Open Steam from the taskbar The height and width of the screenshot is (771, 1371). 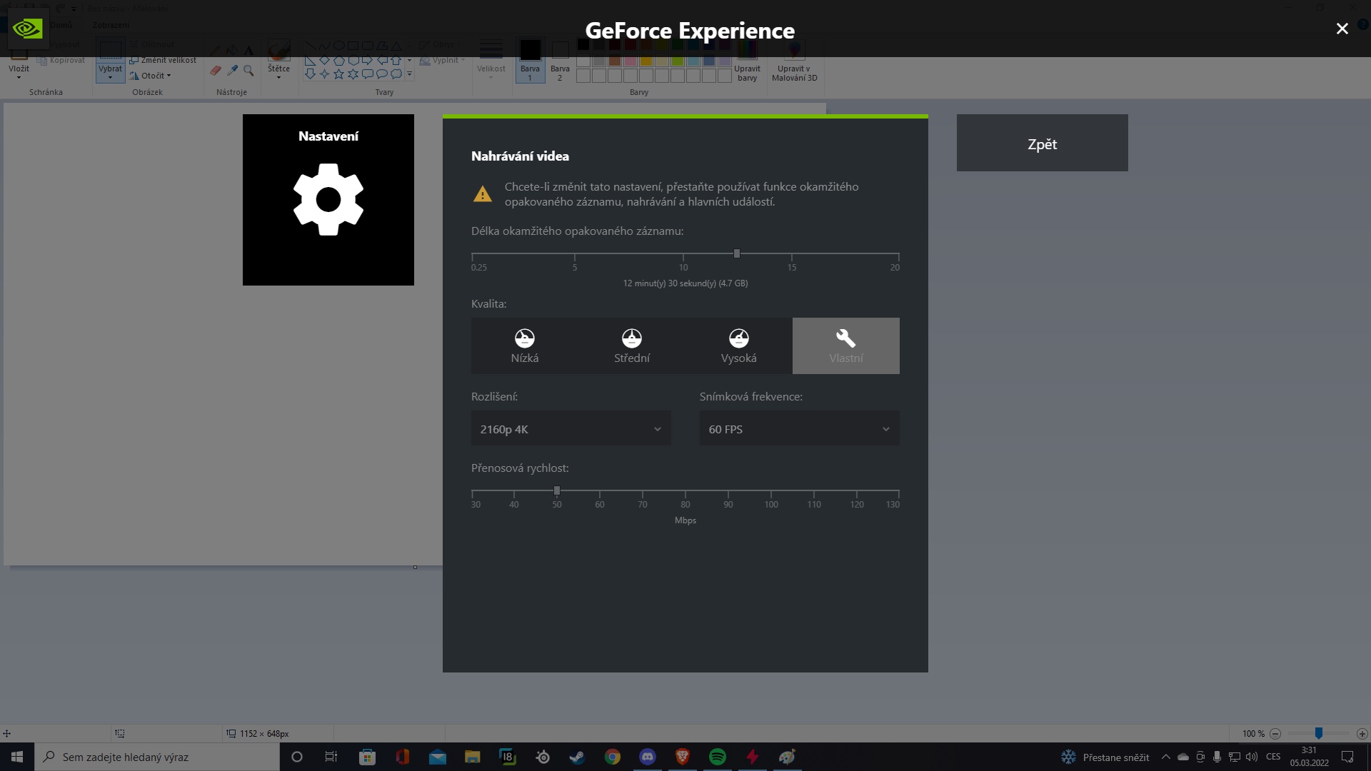click(x=577, y=757)
